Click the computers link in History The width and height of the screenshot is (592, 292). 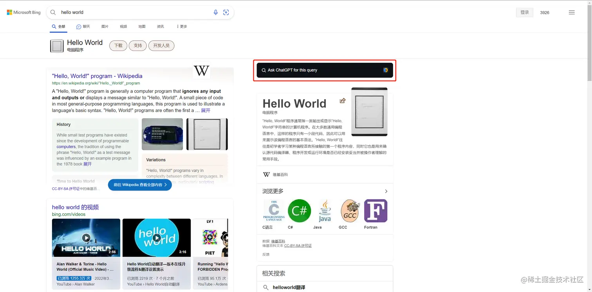[66, 147]
